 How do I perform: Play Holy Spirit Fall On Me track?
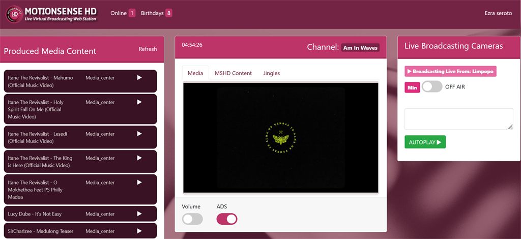tap(139, 102)
